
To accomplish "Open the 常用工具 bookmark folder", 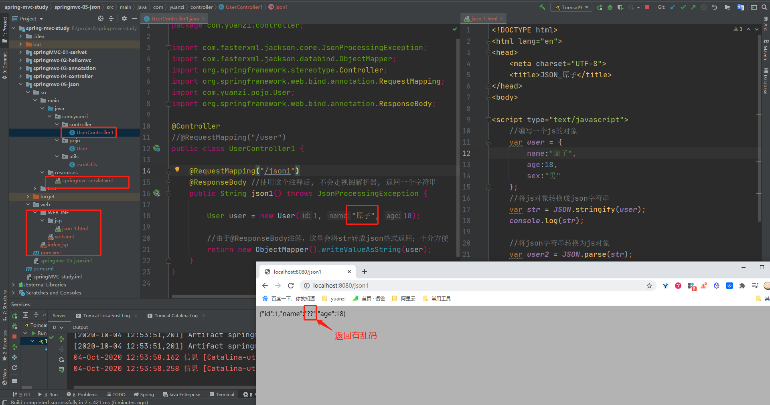I will click(x=437, y=298).
